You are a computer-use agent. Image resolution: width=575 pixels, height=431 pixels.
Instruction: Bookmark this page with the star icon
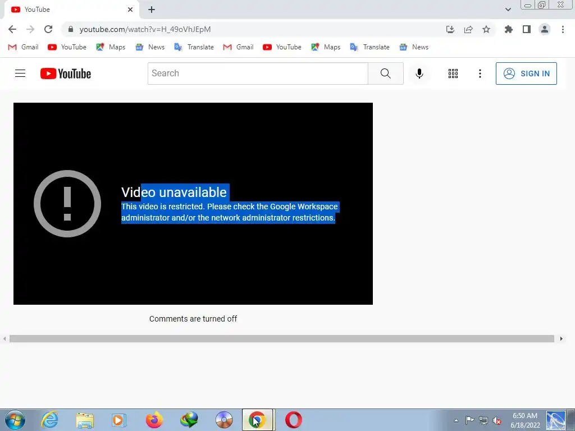486,29
